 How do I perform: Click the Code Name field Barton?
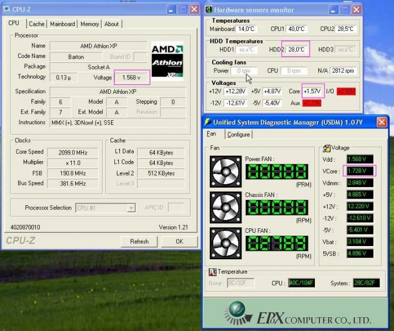(76, 57)
